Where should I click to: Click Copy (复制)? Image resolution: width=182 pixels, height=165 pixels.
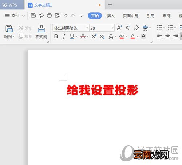[x=25, y=36]
